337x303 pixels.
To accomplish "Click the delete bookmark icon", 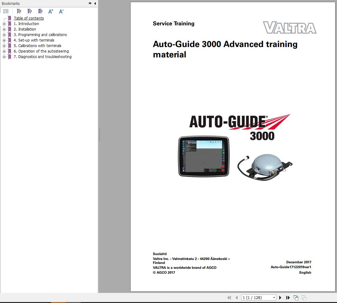I will click(19, 11).
